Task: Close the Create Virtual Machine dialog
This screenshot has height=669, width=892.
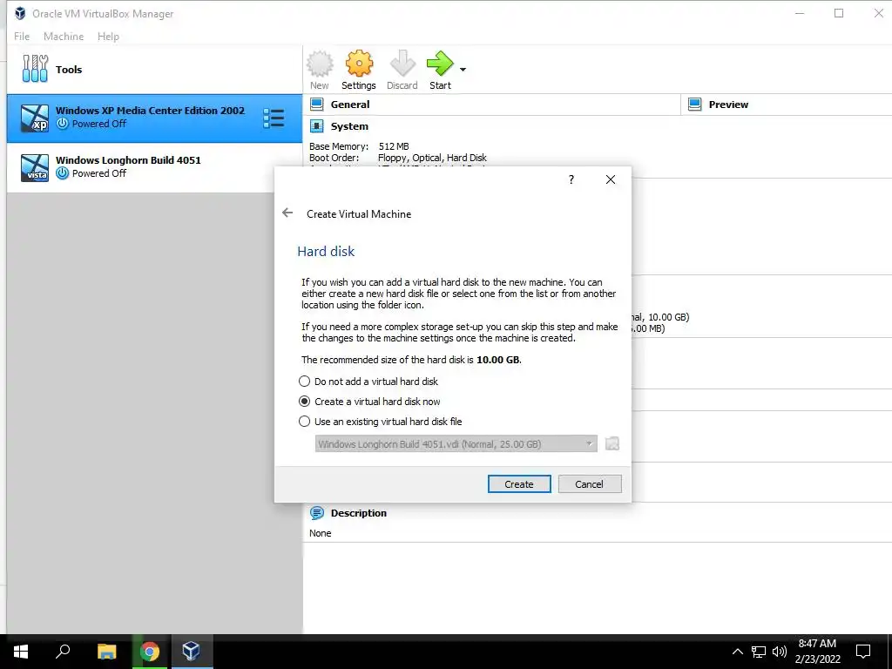Action: tap(611, 179)
